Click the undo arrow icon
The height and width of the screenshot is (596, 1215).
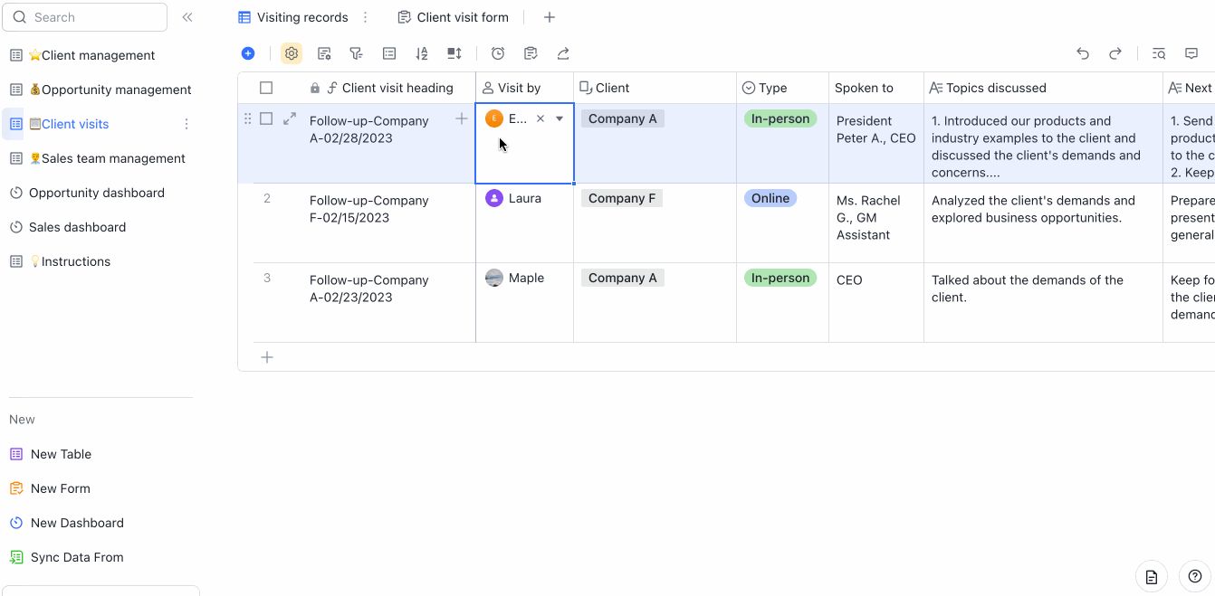(1083, 53)
